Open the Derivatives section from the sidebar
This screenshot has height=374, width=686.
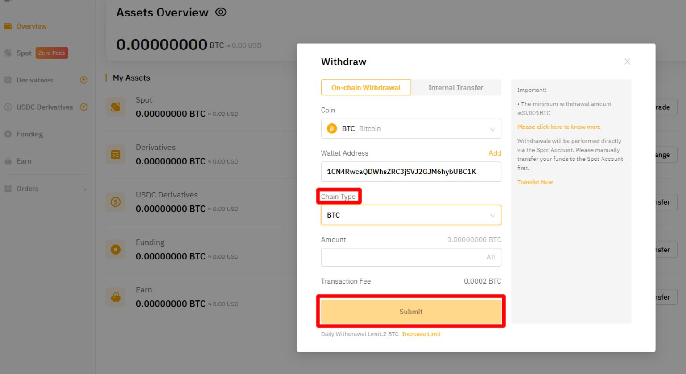(x=7, y=80)
